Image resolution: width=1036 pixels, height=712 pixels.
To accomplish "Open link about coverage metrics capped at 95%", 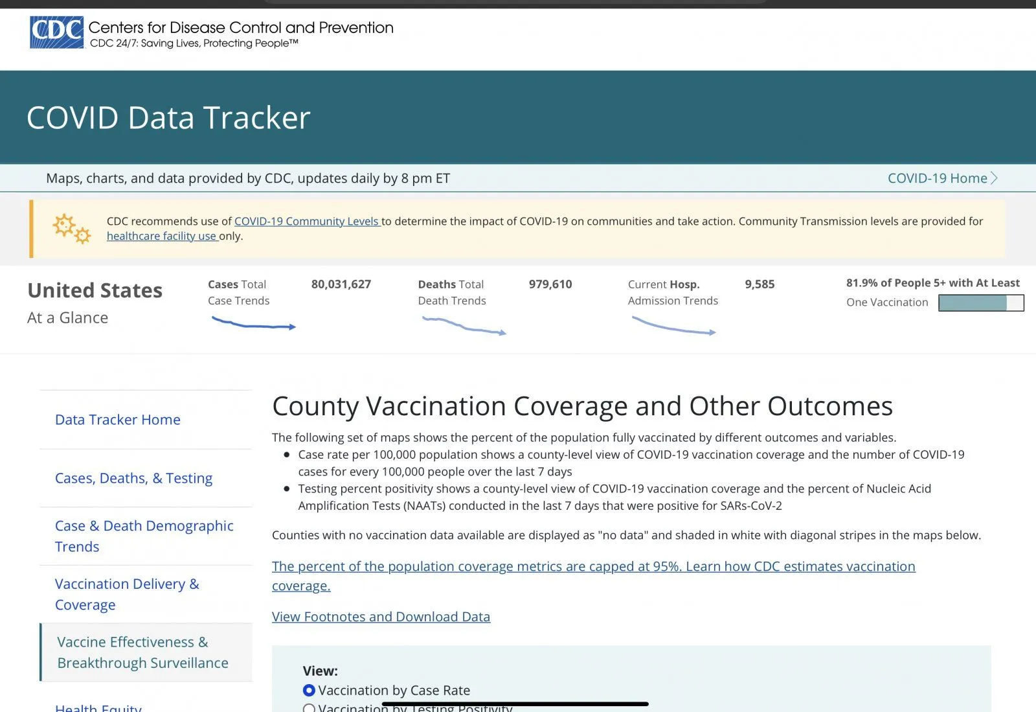I will pos(593,567).
